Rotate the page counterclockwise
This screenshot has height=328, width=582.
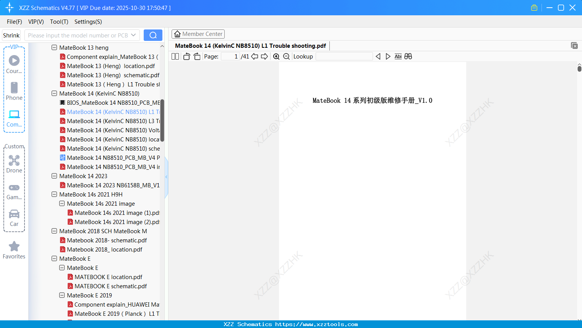[186, 57]
